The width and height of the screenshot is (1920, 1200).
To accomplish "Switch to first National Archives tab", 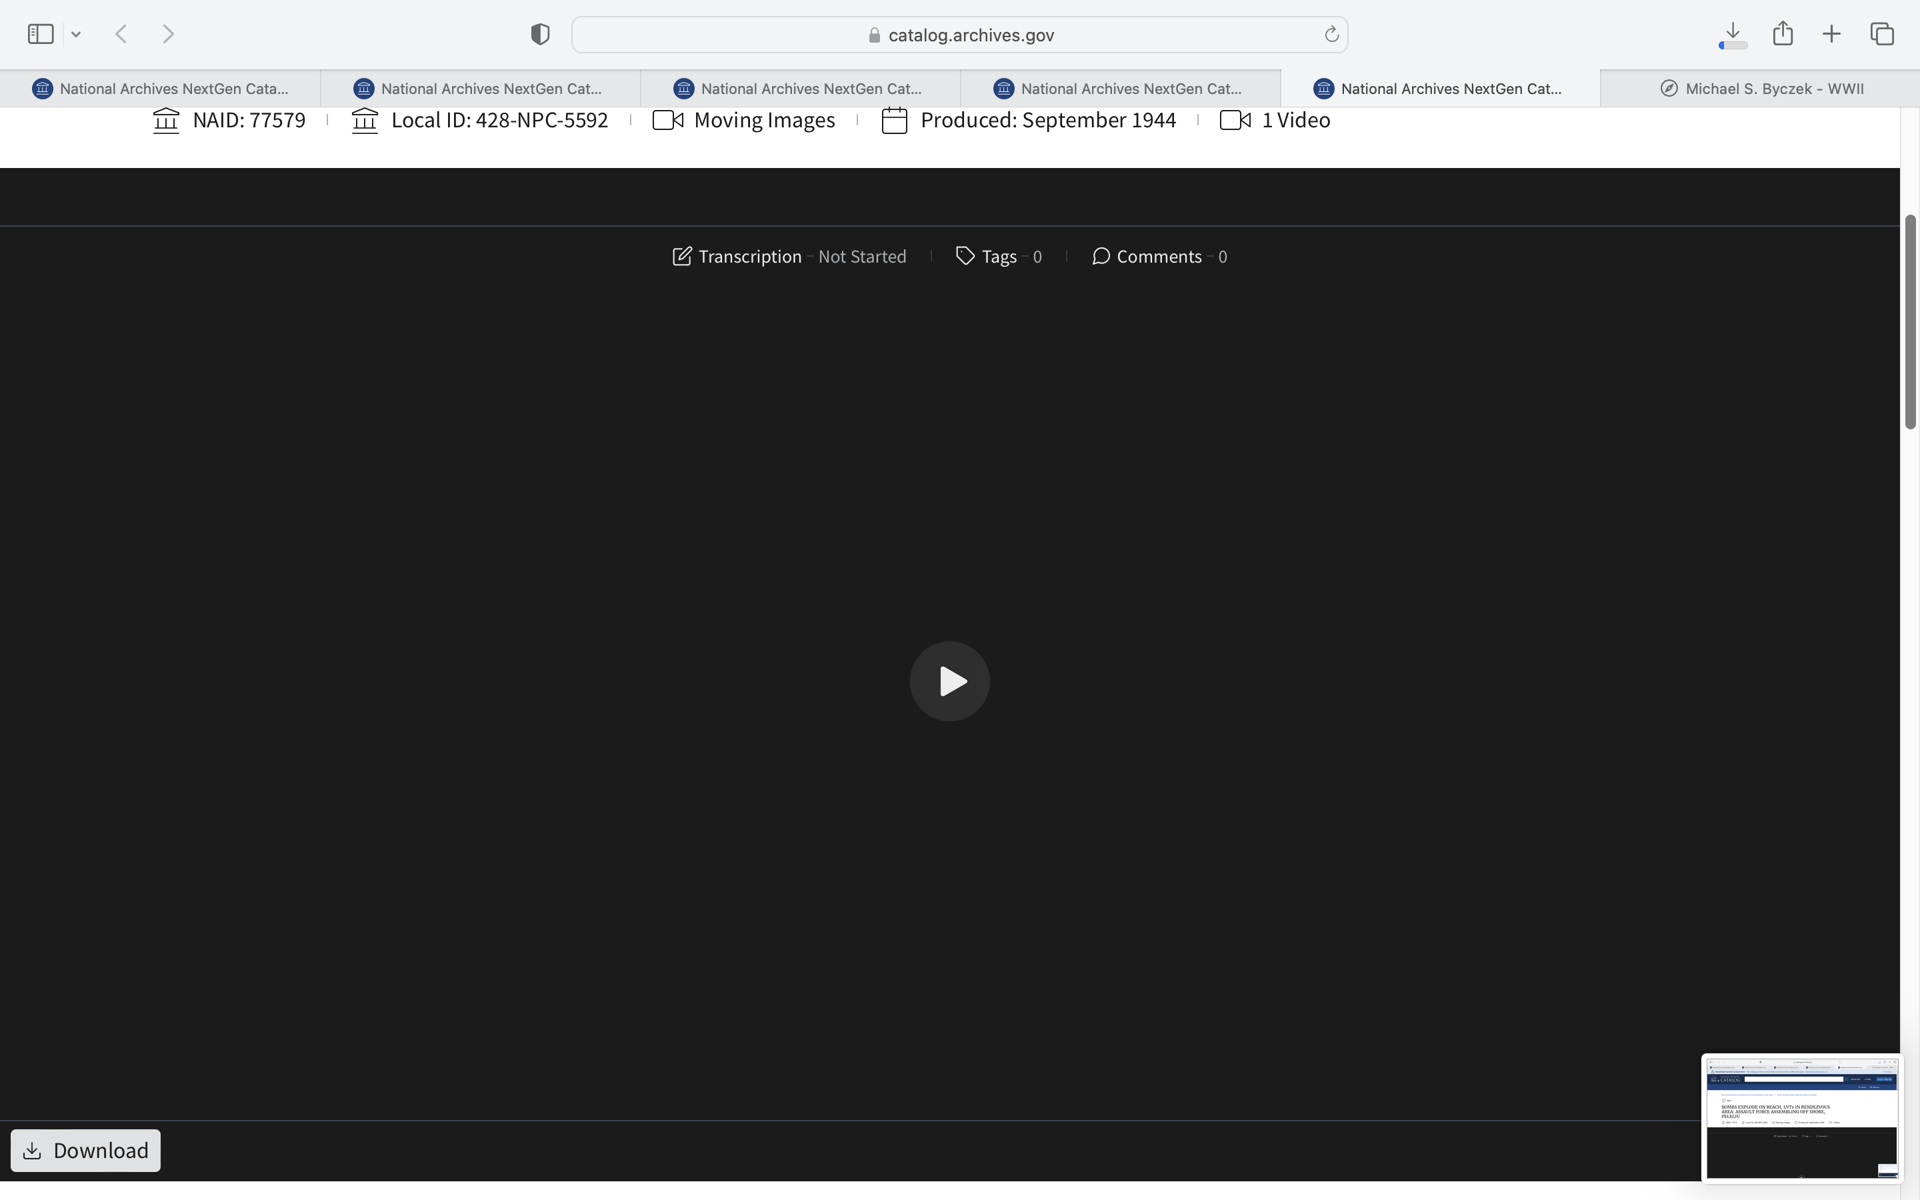I will [160, 88].
